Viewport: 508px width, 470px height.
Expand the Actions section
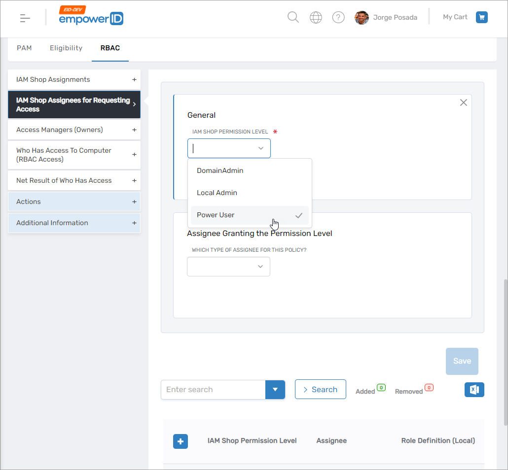click(x=134, y=201)
